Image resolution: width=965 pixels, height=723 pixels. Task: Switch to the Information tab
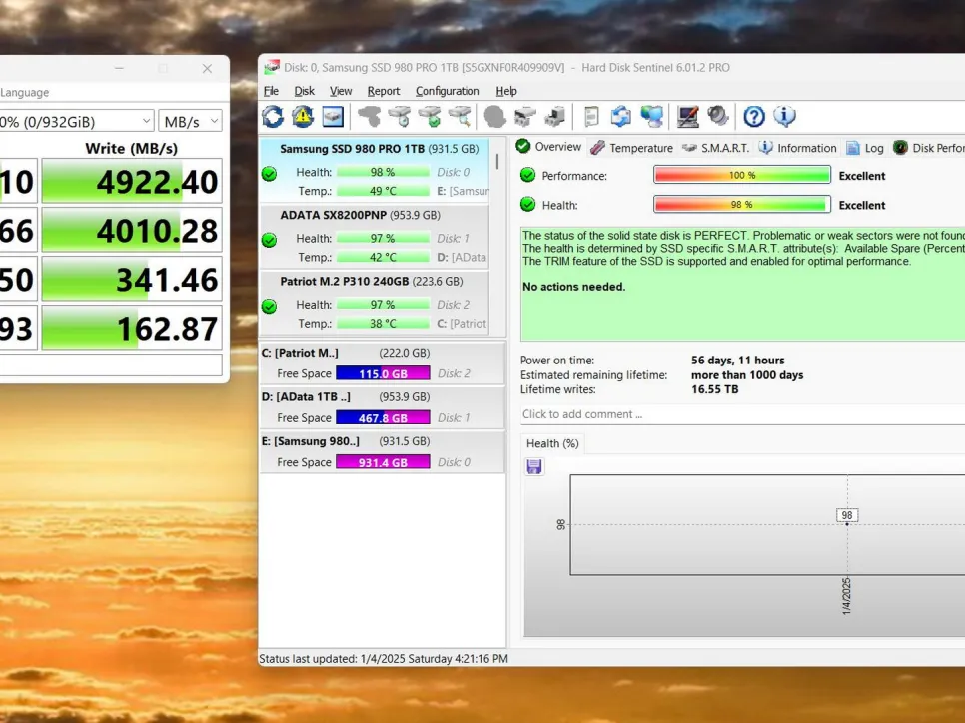797,148
